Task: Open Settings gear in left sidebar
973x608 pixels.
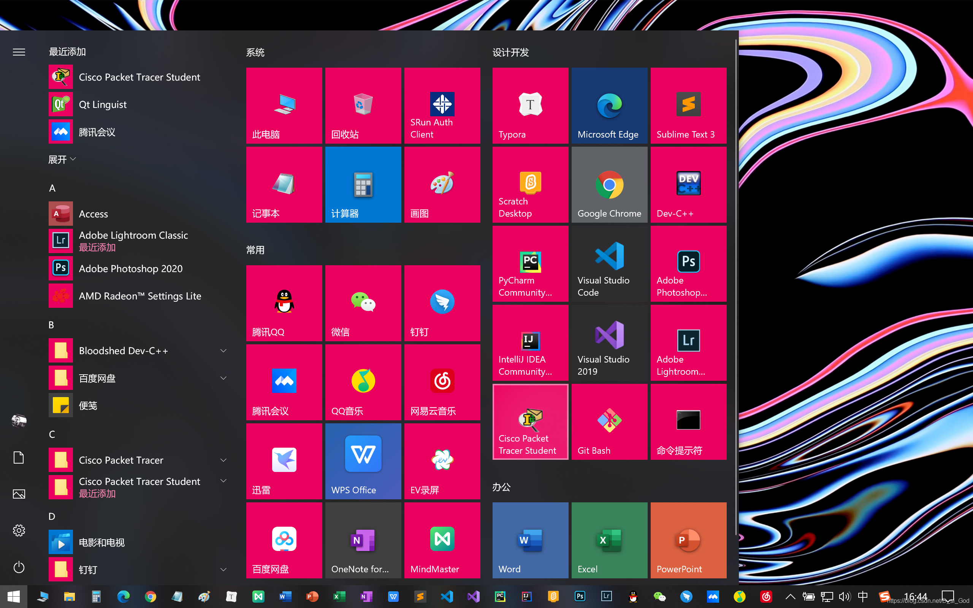Action: click(x=19, y=530)
